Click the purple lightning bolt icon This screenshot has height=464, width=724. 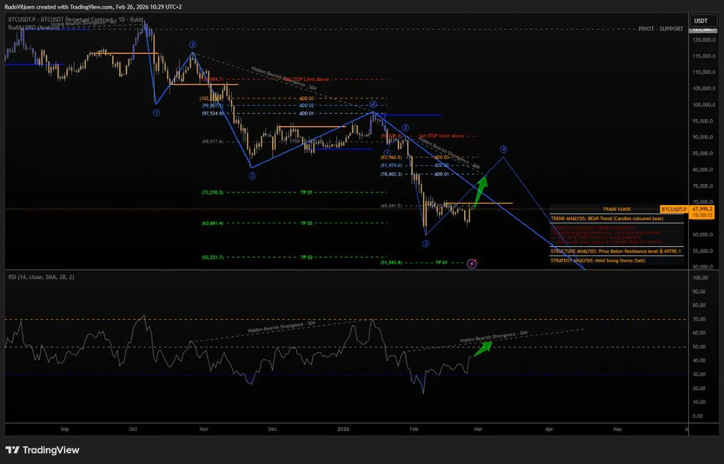click(472, 263)
